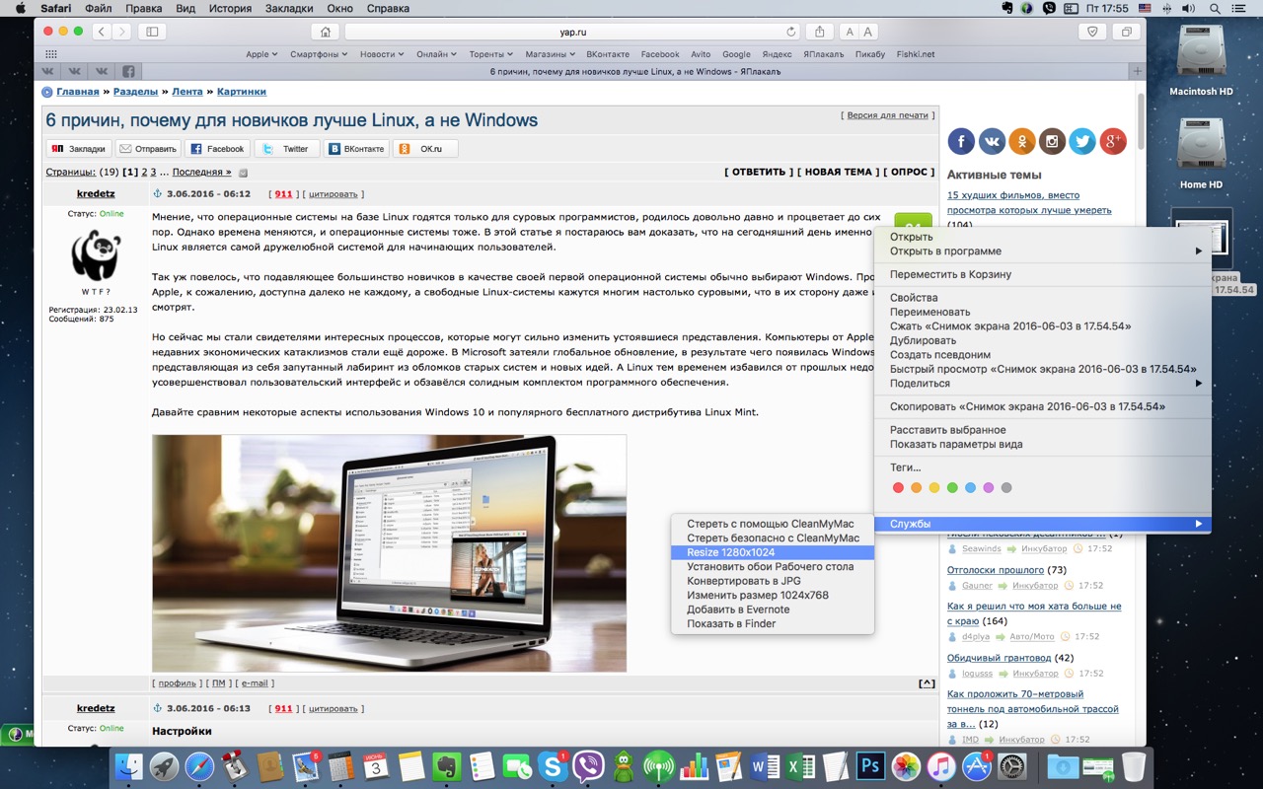Open the Facebook bookmark in favorites bar
Viewport: 1263px width, 789px height.
[x=660, y=54]
